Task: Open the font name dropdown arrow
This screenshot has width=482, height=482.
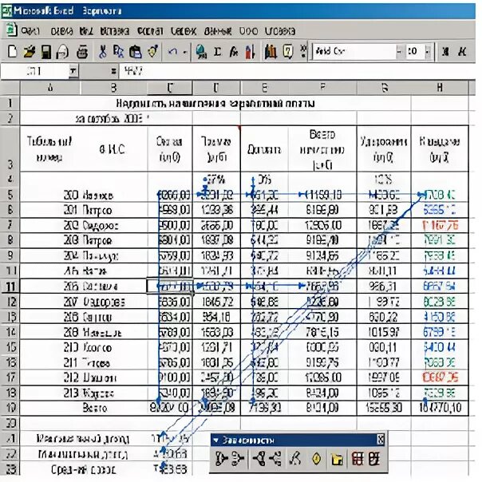Action: [399, 51]
